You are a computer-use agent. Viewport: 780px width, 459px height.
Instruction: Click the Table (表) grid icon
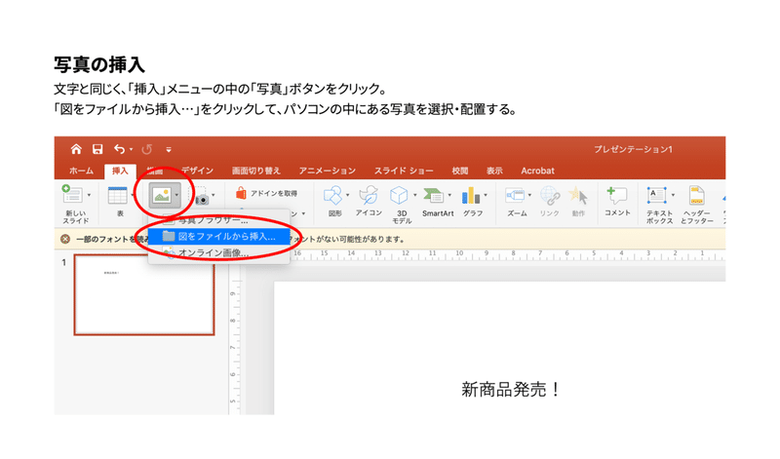click(117, 195)
